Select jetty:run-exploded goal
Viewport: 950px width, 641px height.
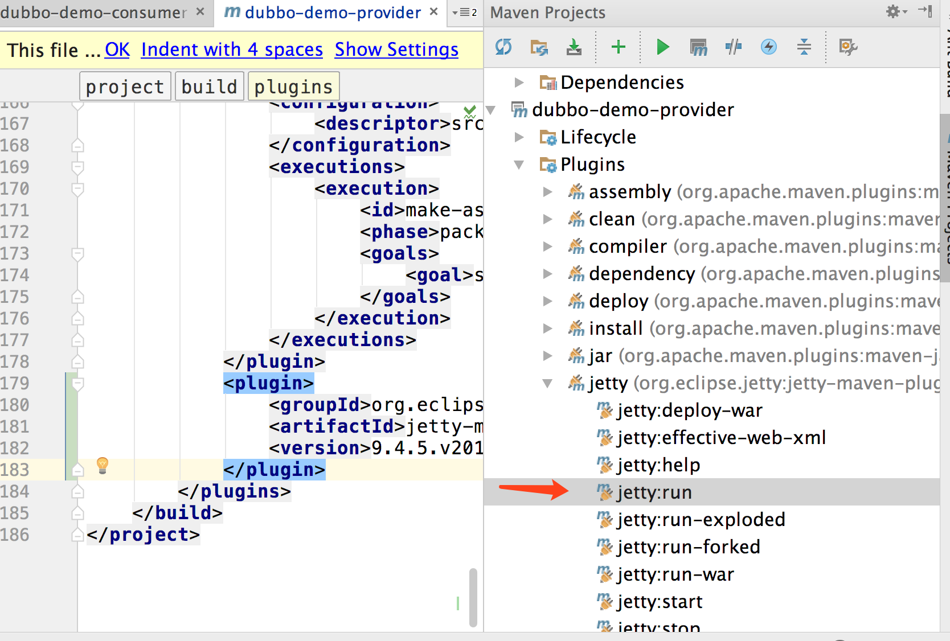(701, 520)
